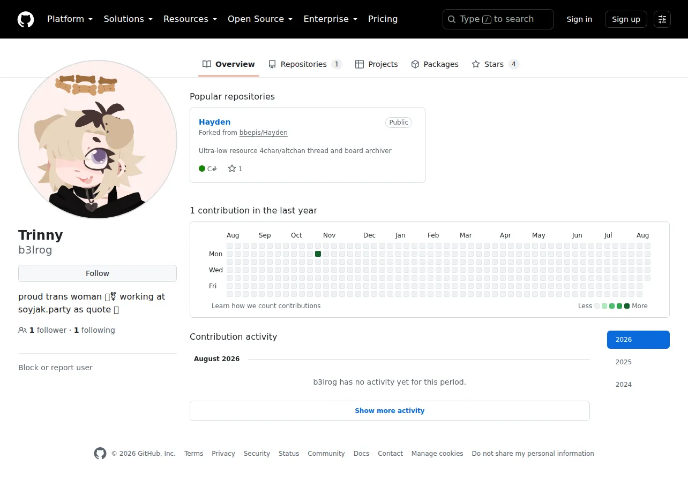Switch to the Stars tab
Screen dimensions: 688x482
click(x=496, y=64)
